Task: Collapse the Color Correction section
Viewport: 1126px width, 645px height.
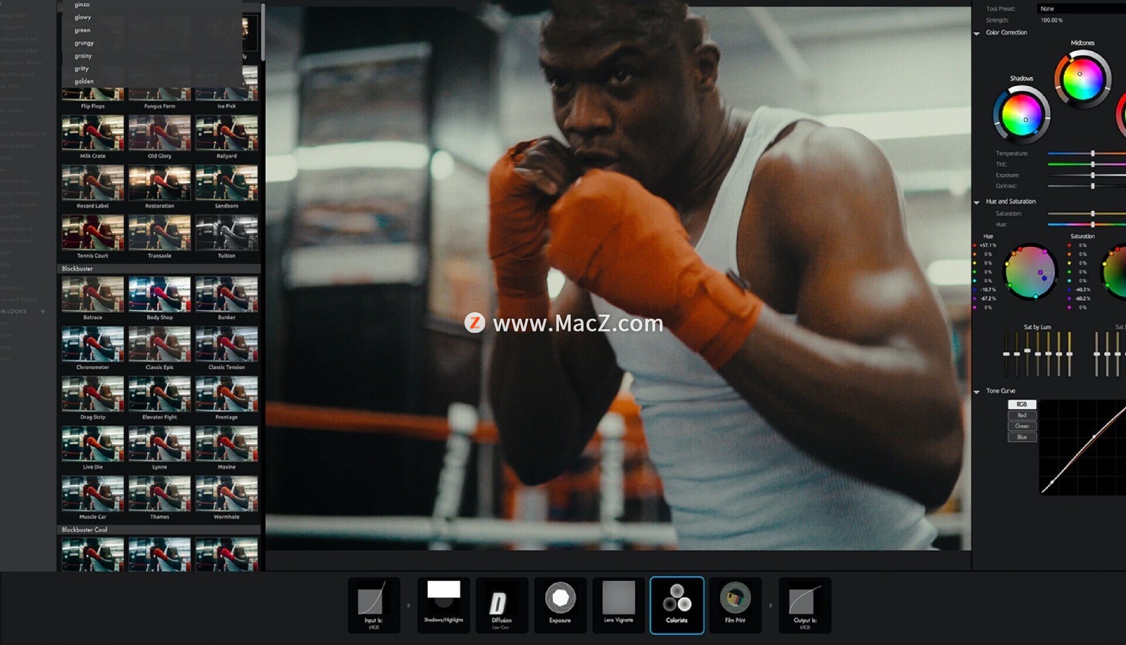Action: pos(976,33)
